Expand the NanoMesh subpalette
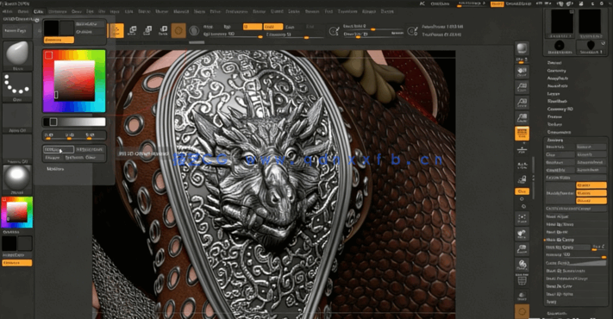The height and width of the screenshot is (319, 613). pyautogui.click(x=558, y=86)
